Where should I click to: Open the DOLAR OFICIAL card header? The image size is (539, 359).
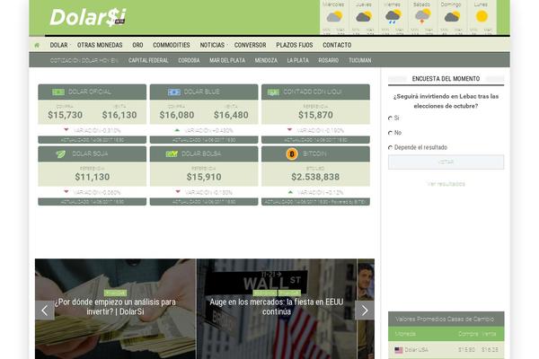point(93,92)
